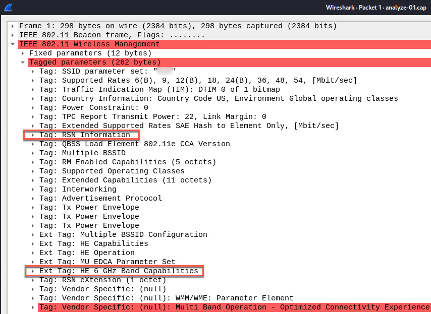Collapse IEEE 802.11 Wireless Management section
This screenshot has width=431, height=314.
[13, 44]
